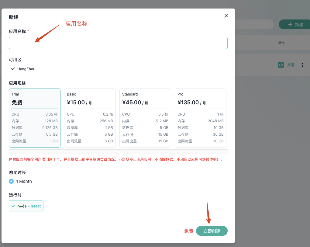Pick the Standard ¥45.00 plan card
The image size is (310, 247).
(x=145, y=118)
